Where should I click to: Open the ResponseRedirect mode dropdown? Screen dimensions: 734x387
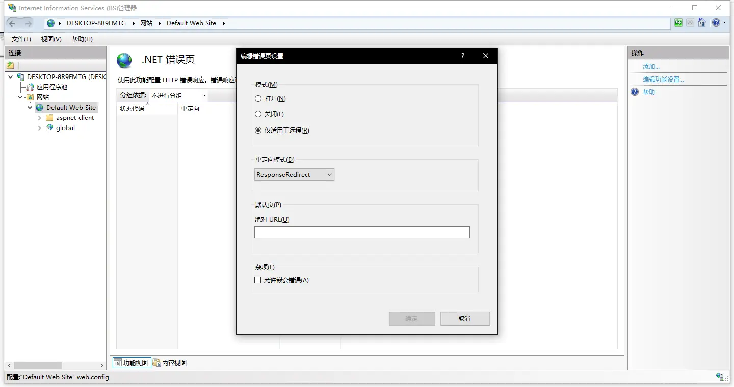(x=295, y=175)
